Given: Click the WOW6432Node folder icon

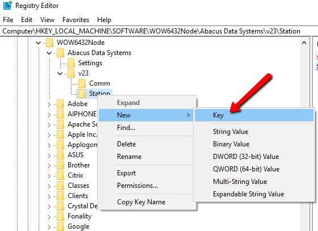Looking at the screenshot, I should coord(50,43).
